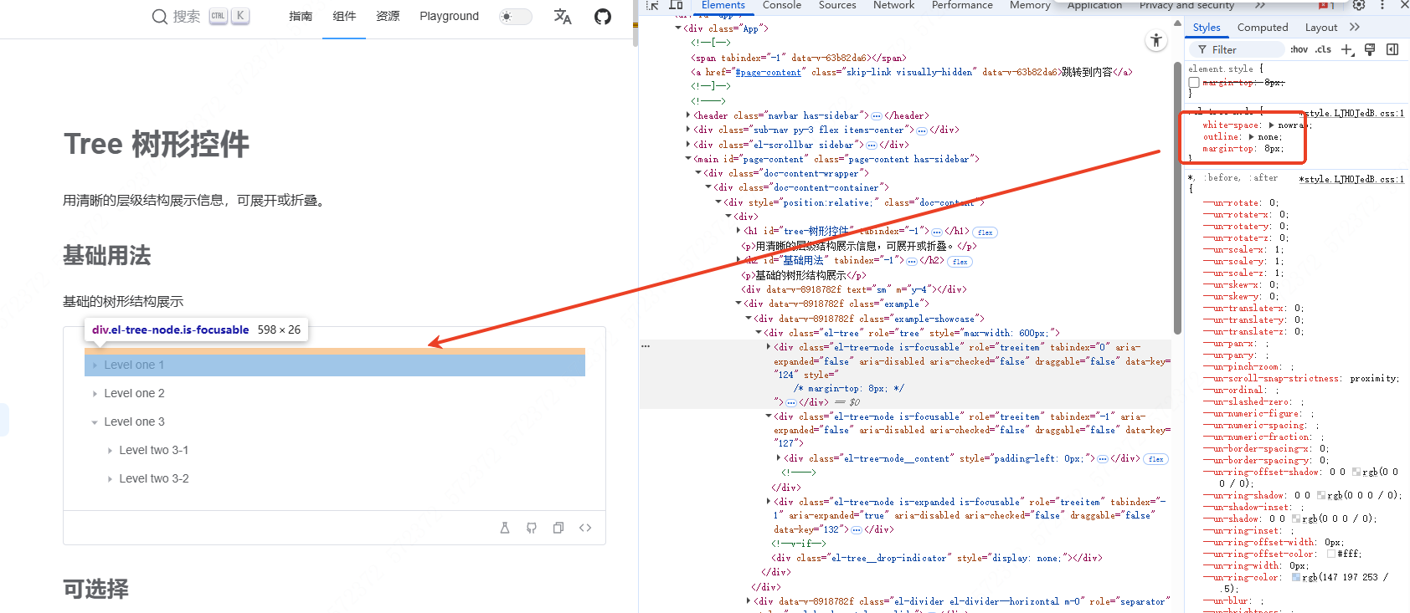
Task: Open the site search box
Action: click(200, 16)
